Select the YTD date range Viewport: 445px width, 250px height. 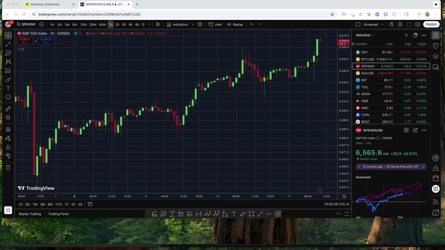58,205
